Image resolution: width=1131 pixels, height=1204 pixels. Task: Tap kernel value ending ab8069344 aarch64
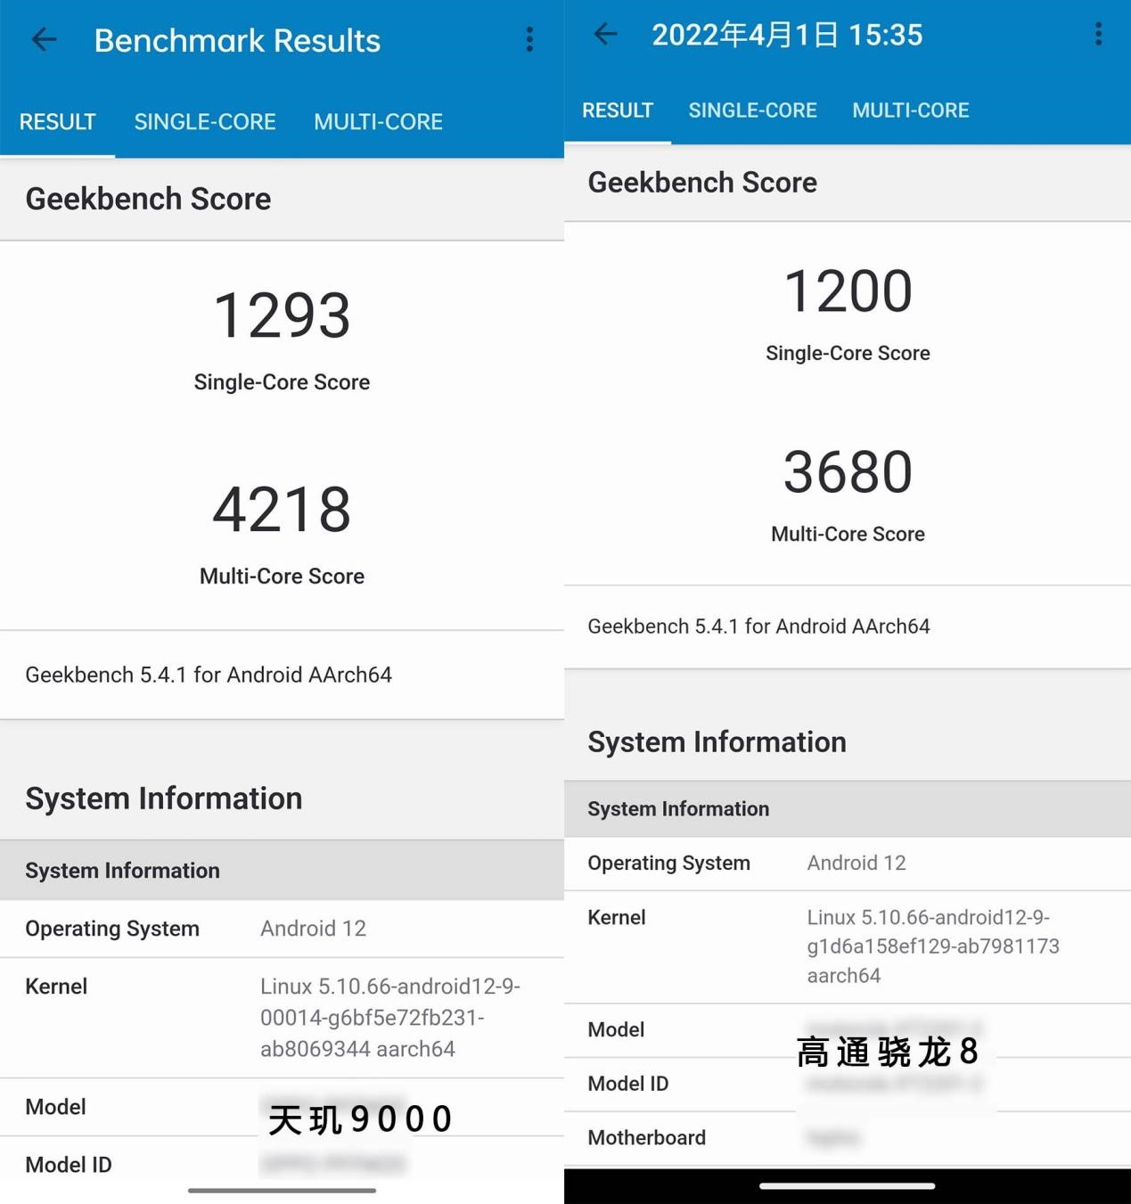pyautogui.click(x=390, y=1018)
